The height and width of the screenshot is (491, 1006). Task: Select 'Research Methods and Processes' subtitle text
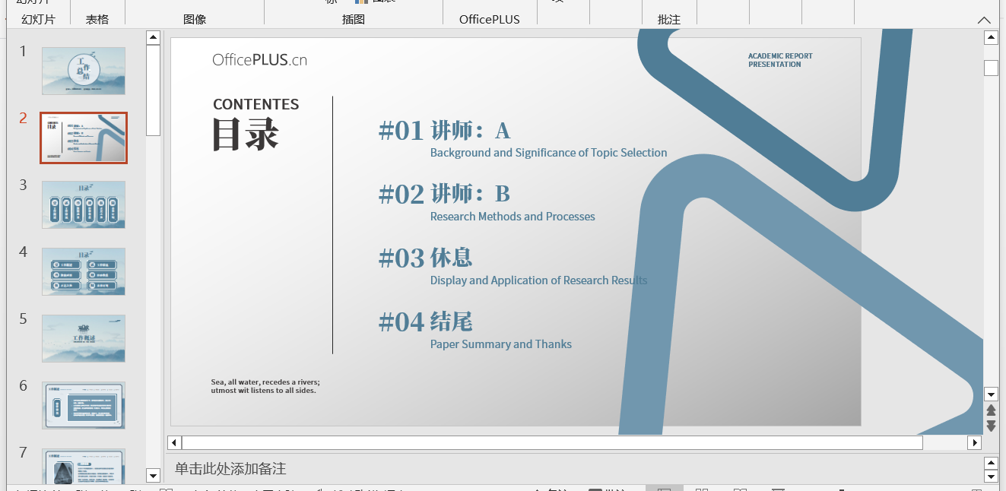click(x=513, y=217)
